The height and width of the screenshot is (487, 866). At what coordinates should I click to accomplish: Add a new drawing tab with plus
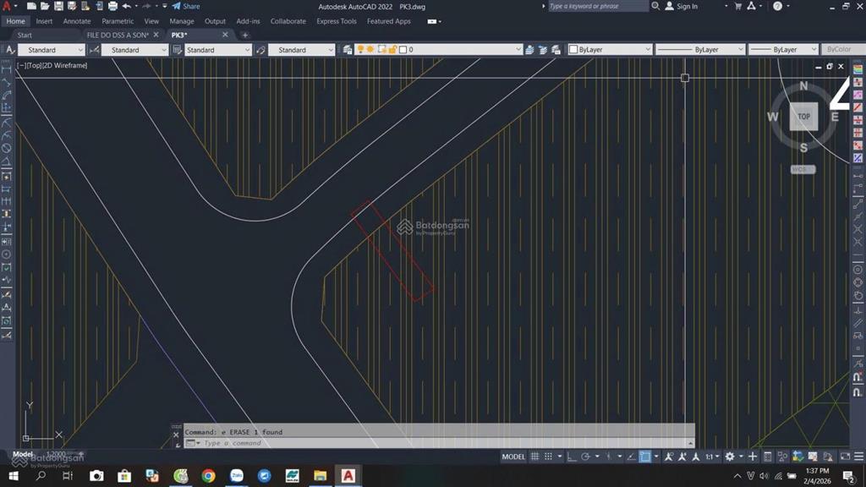[245, 36]
